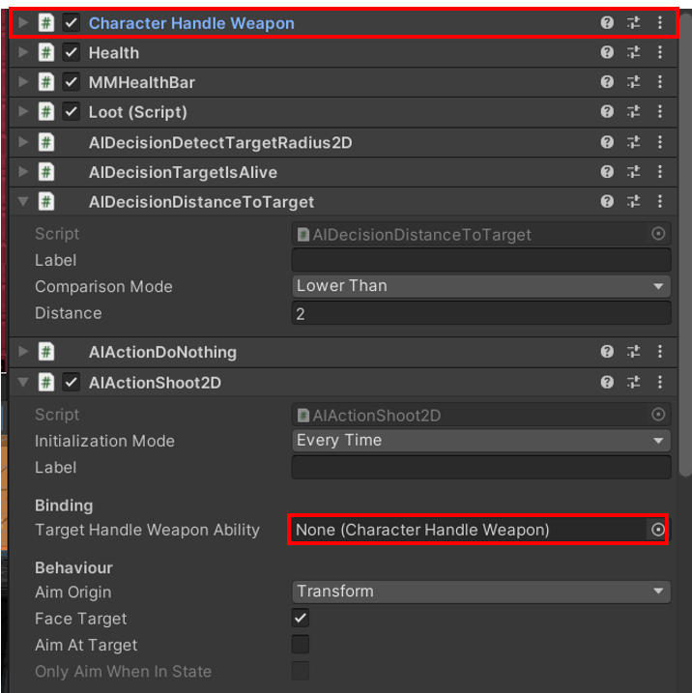Expand the Character Handle Weapon component
The width and height of the screenshot is (692, 693).
pos(23,22)
